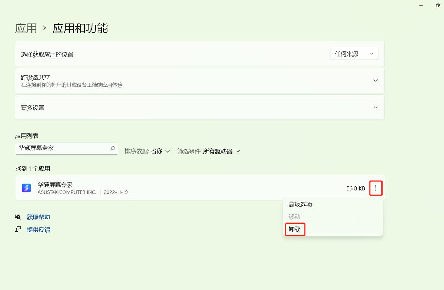Select 高级选项 from the context menu
This screenshot has width=444, height=290.
pos(300,204)
